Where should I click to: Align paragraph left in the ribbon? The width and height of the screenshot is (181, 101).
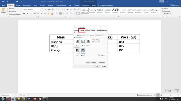coord(57,13)
